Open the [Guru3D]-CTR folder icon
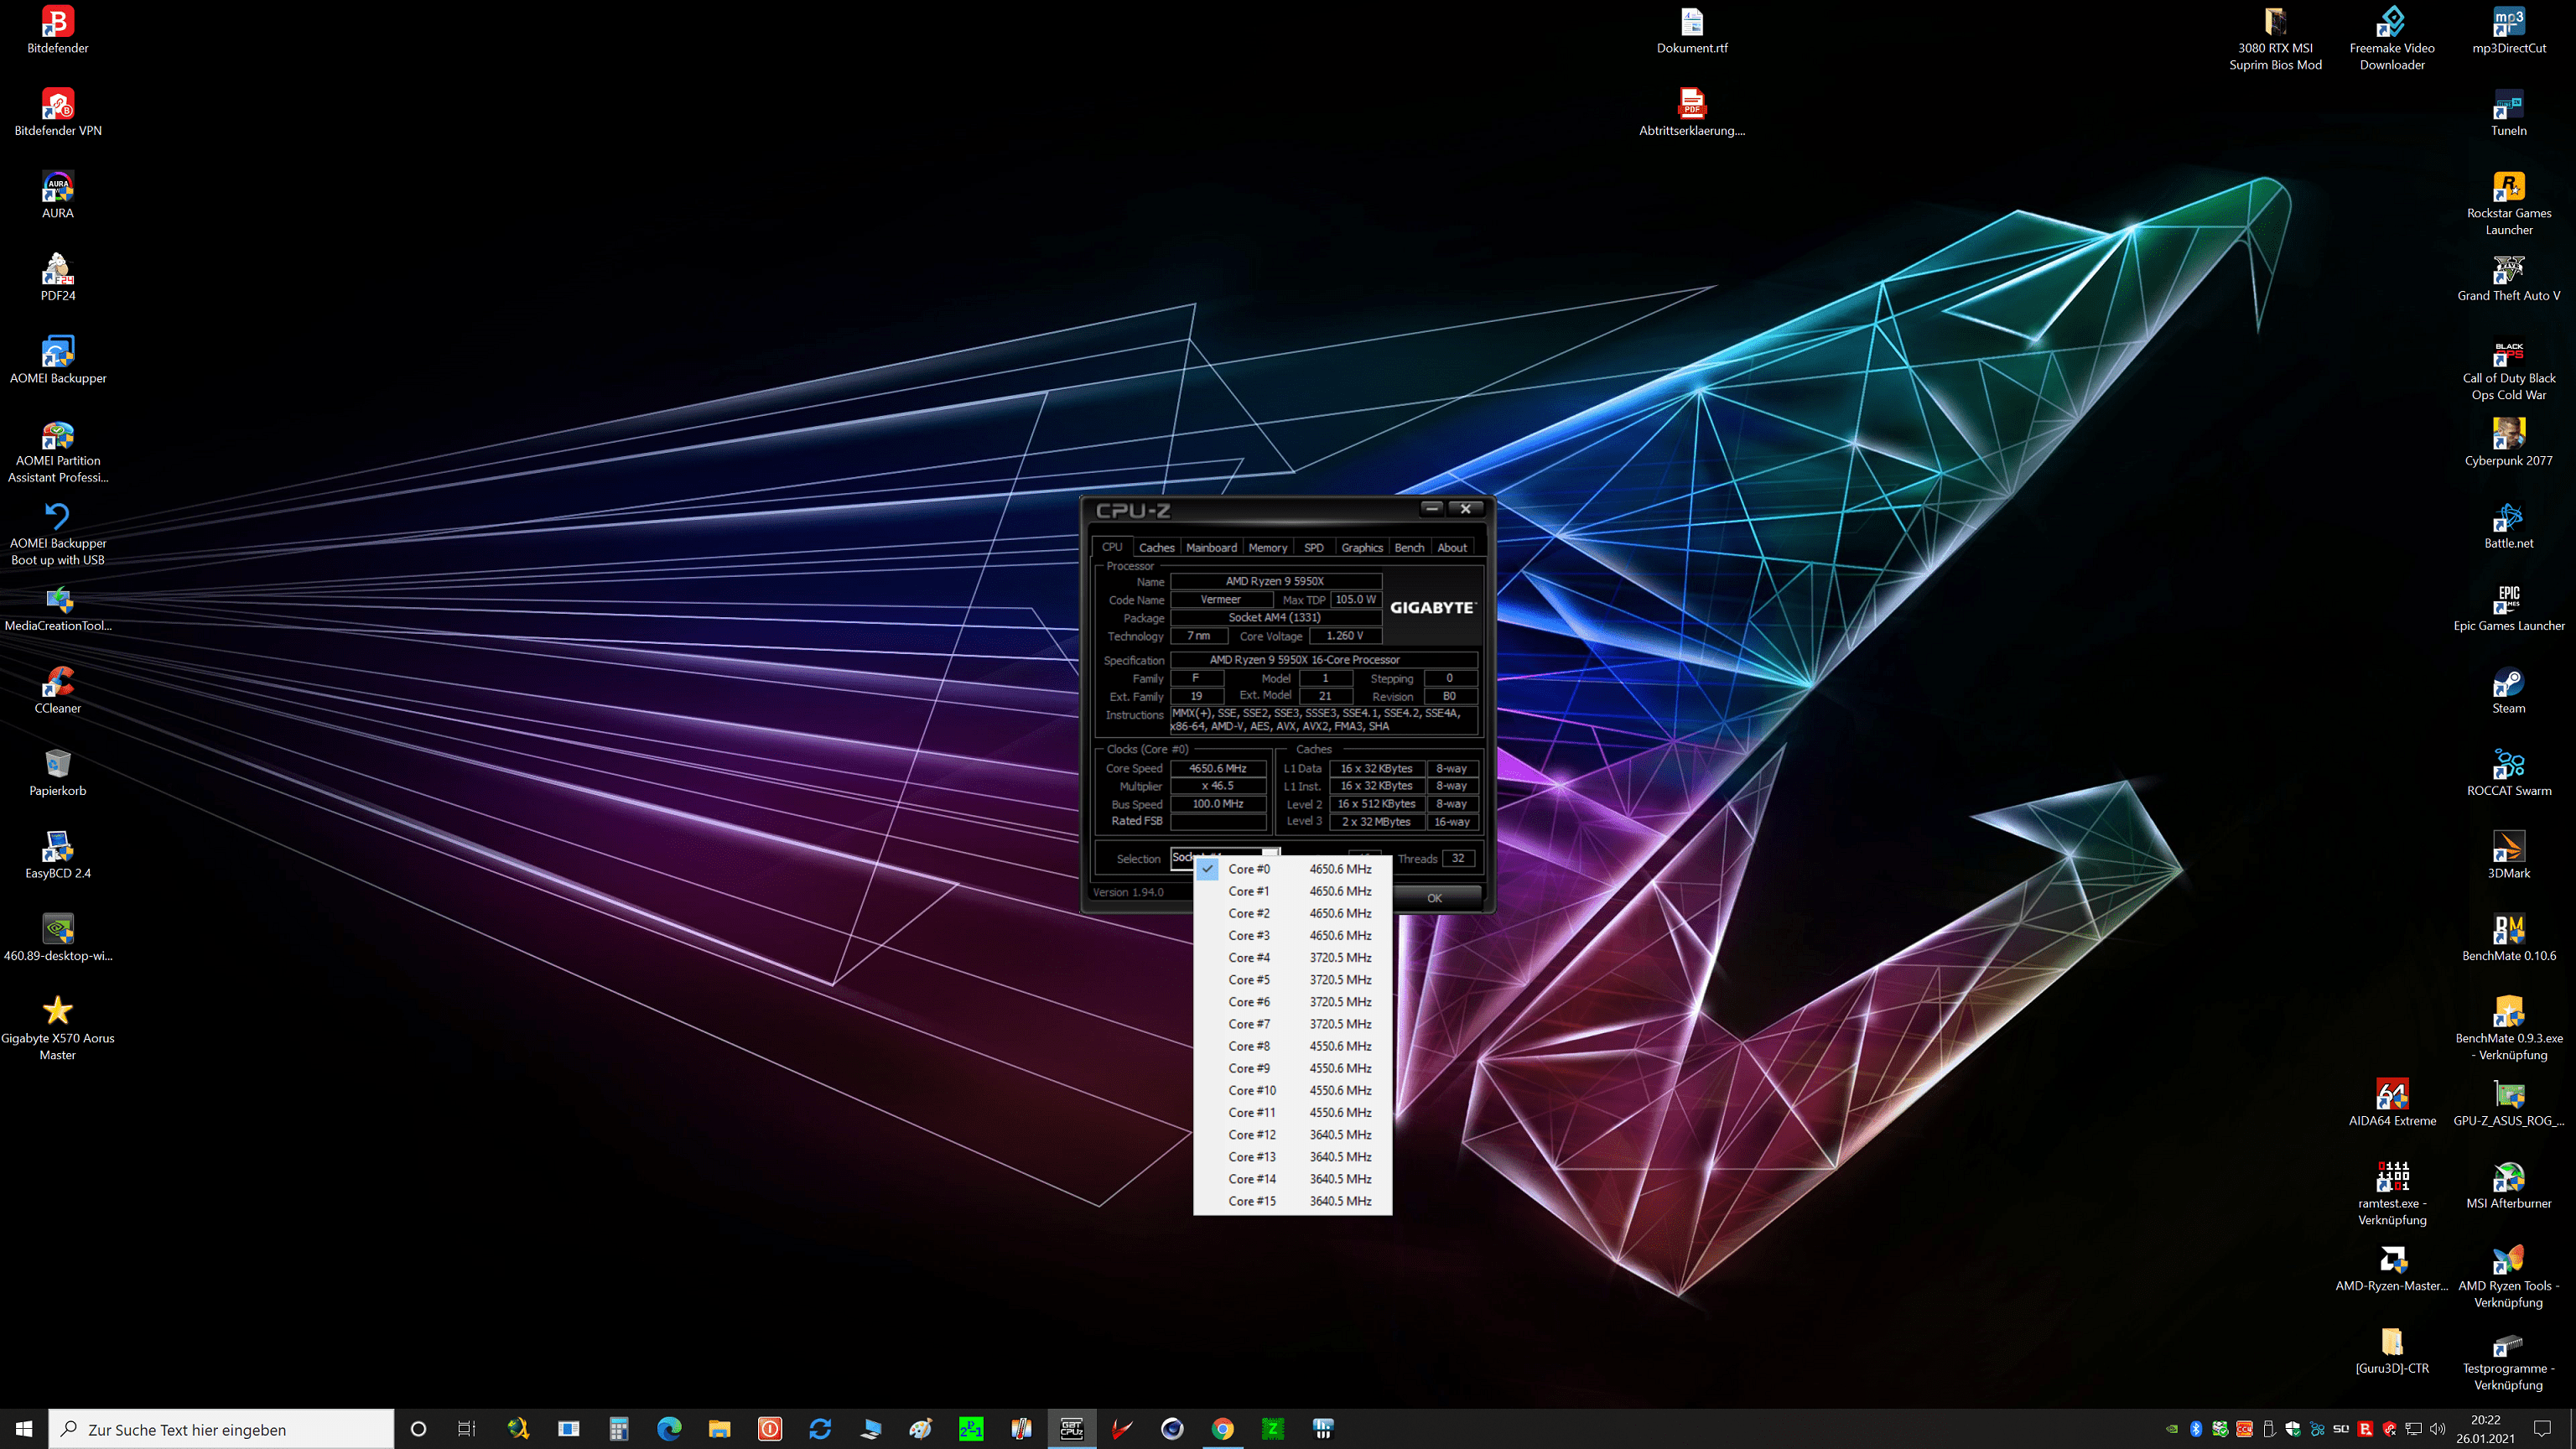 [2392, 1350]
